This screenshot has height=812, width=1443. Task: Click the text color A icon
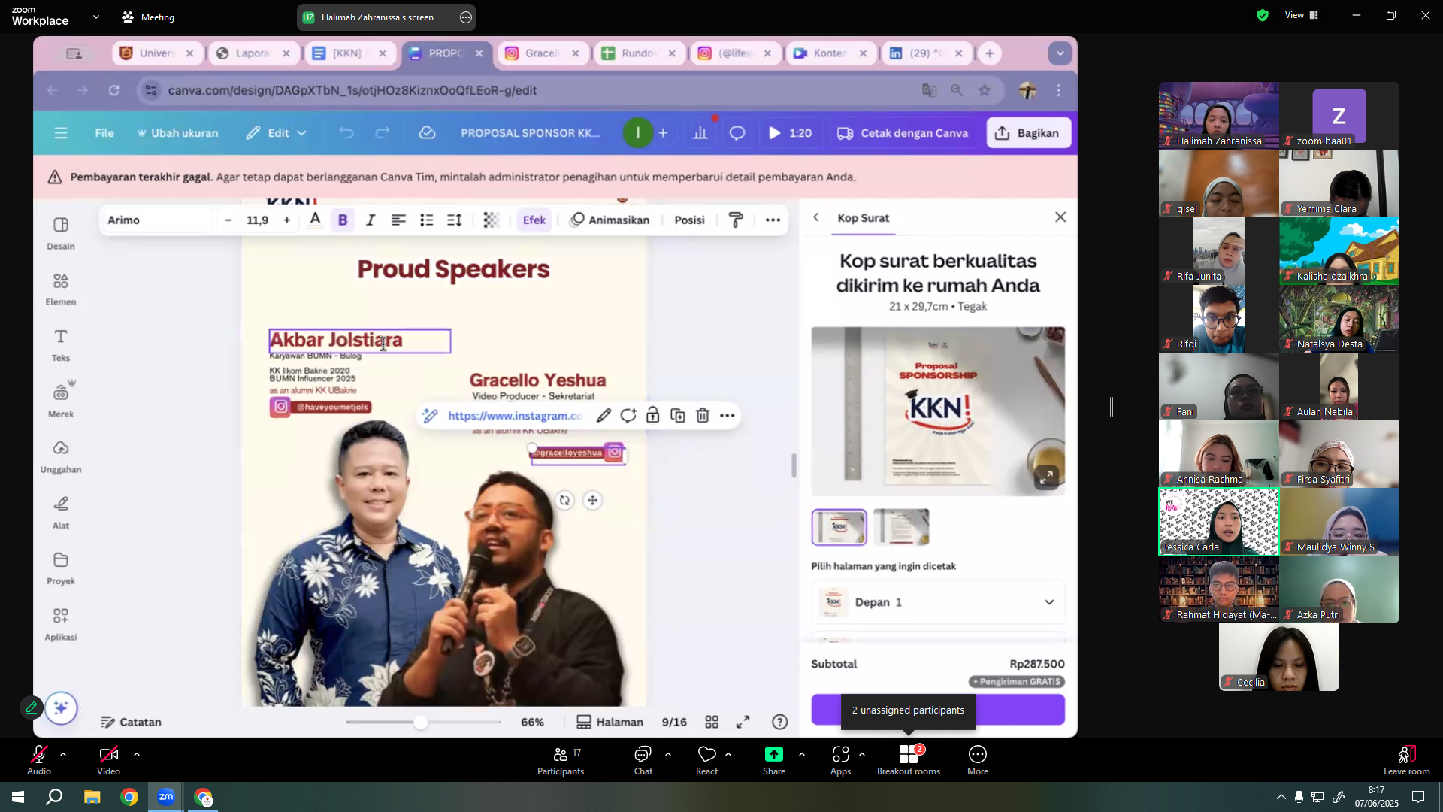tap(316, 220)
